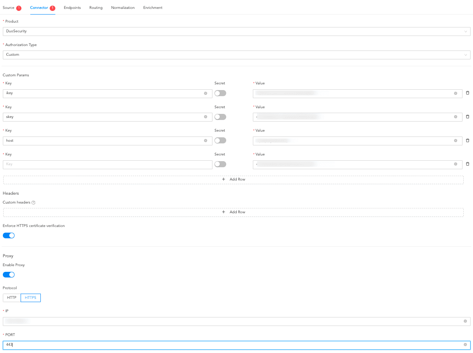Toggle Secret switch for ikey row
Viewport: 473px width, 353px height.
(x=220, y=93)
